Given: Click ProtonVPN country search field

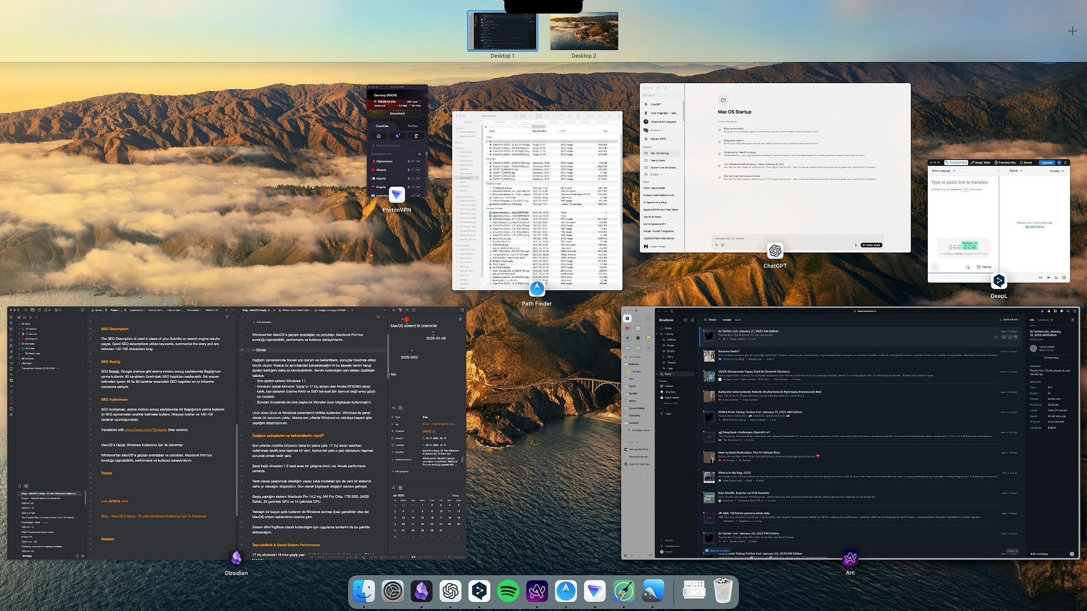Looking at the screenshot, I should click(397, 146).
